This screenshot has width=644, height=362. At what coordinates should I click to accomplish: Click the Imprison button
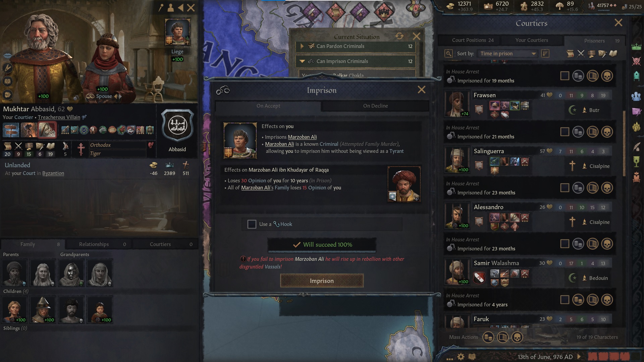[x=322, y=281]
